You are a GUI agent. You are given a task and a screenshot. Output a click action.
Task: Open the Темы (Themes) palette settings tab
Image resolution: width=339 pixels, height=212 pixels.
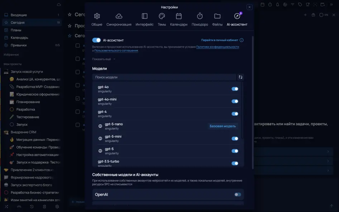click(162, 19)
